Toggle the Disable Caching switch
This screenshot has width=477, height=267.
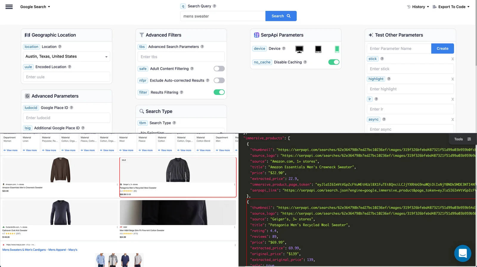[x=334, y=62]
